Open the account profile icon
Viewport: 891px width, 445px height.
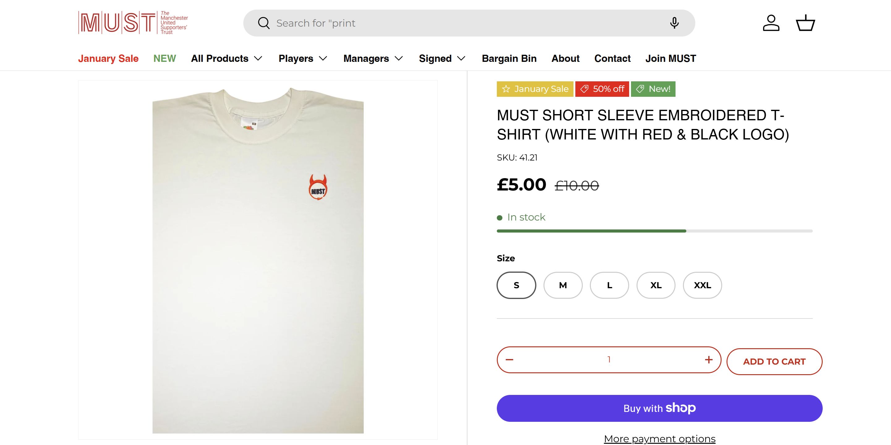tap(771, 23)
